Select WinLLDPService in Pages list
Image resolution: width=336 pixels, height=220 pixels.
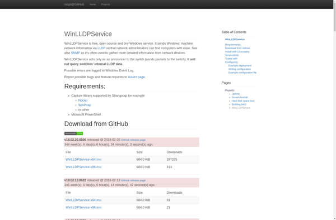241,108
